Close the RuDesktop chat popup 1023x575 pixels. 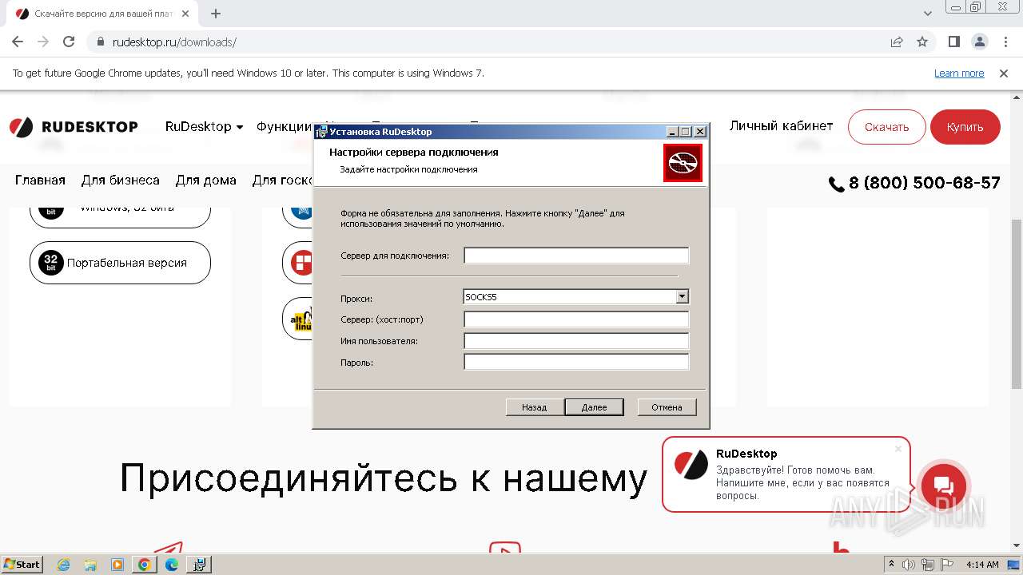(898, 449)
